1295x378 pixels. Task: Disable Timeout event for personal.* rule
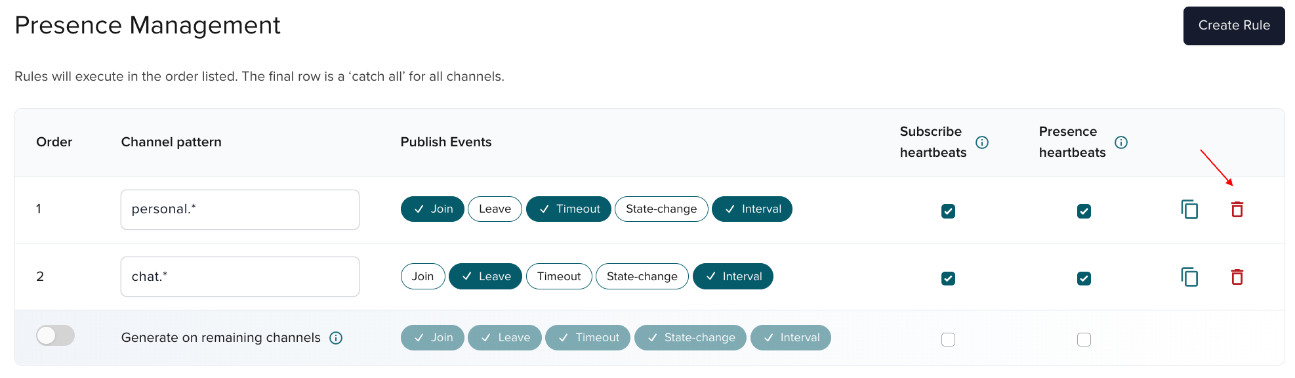tap(569, 209)
